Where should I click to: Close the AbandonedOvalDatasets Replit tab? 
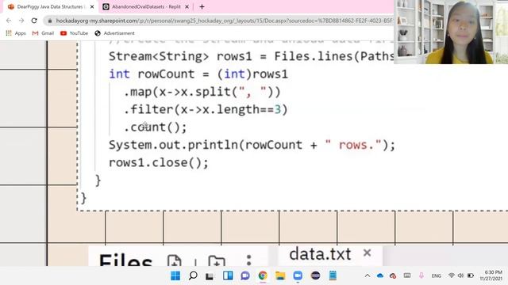187,7
